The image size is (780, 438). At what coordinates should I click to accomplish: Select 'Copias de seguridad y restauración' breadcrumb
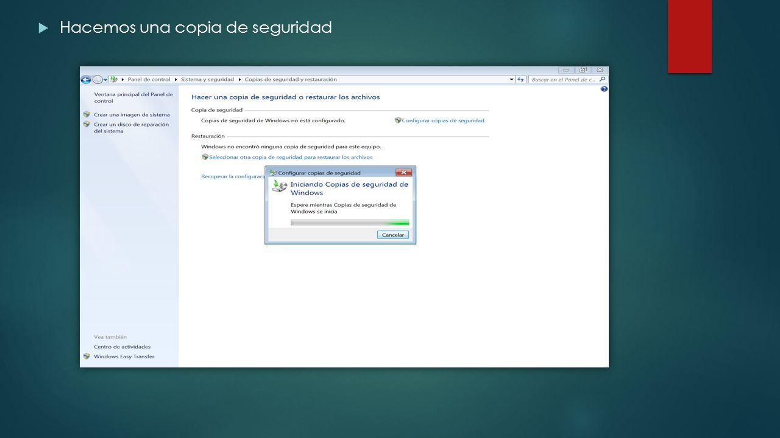[291, 80]
